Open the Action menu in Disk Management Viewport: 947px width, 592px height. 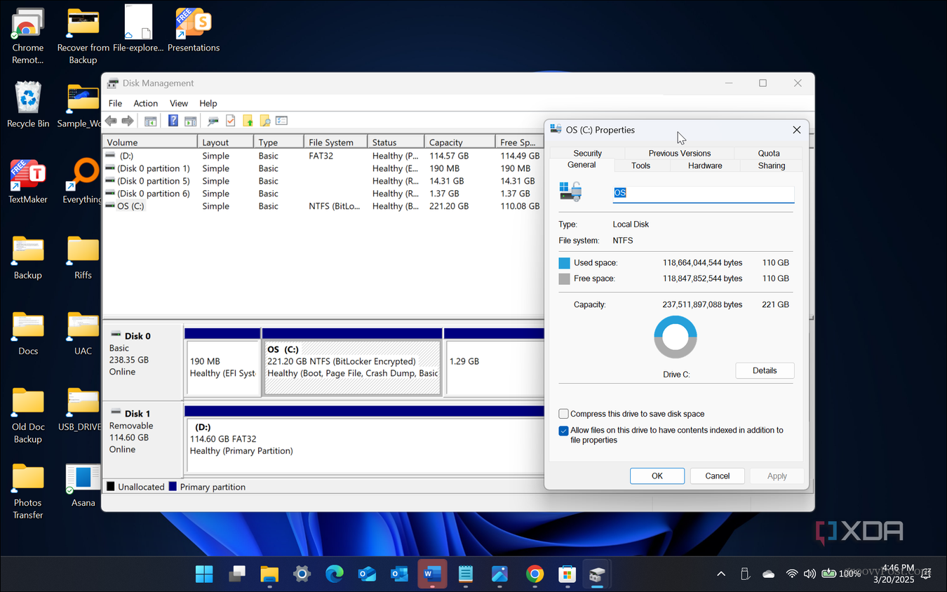(x=145, y=103)
